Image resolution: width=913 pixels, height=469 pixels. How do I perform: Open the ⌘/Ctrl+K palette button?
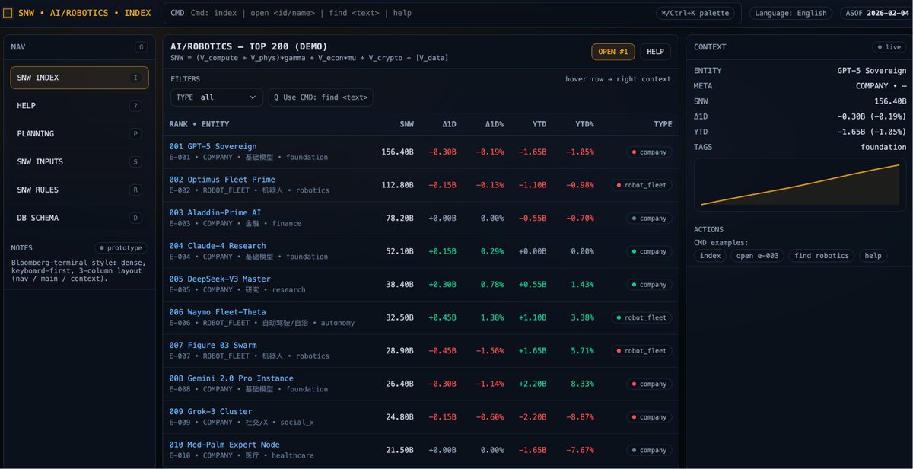point(696,13)
